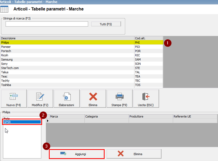The image size is (218, 161).
Task: Click the Referente UE column header
Action: [195, 117]
